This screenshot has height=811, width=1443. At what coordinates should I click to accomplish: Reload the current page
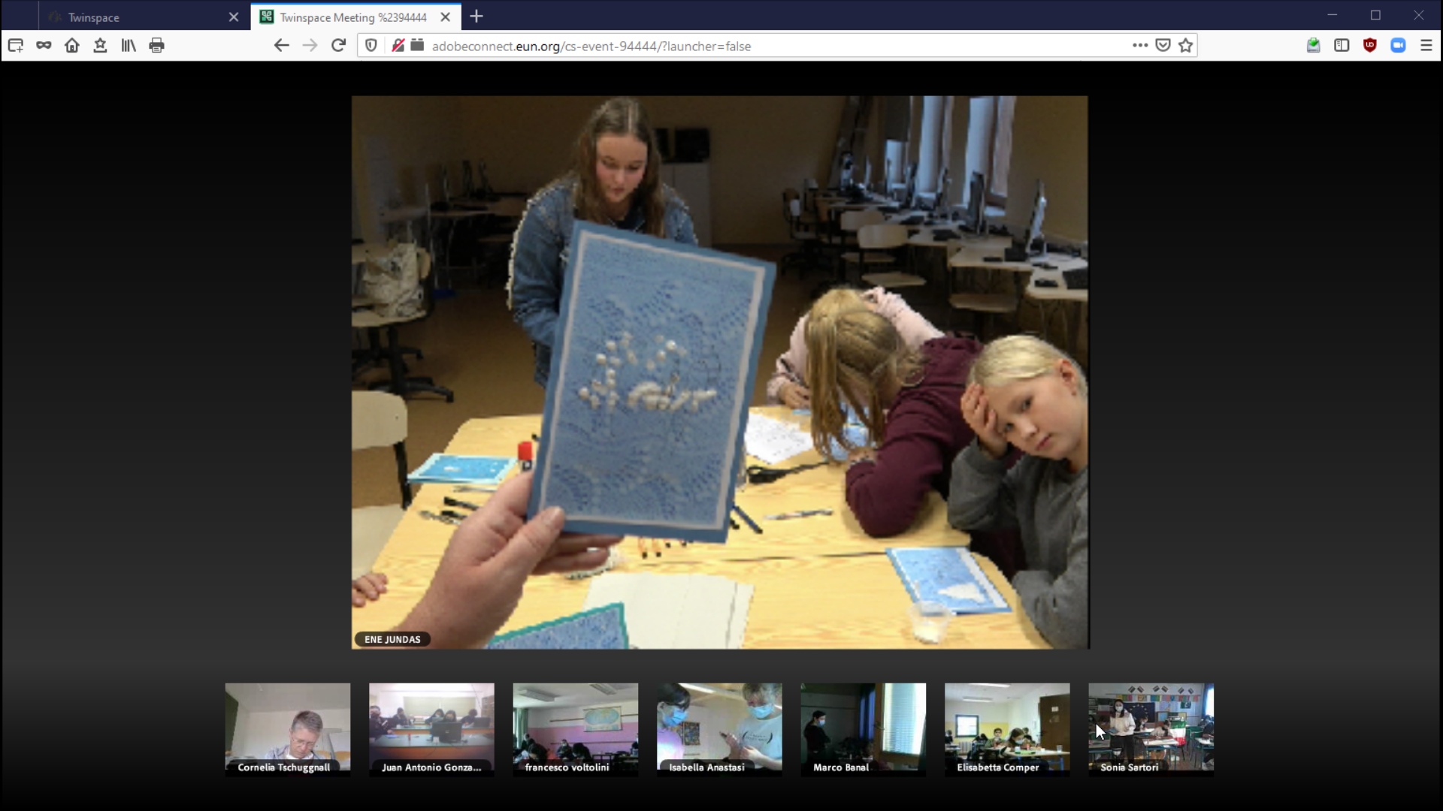(338, 46)
